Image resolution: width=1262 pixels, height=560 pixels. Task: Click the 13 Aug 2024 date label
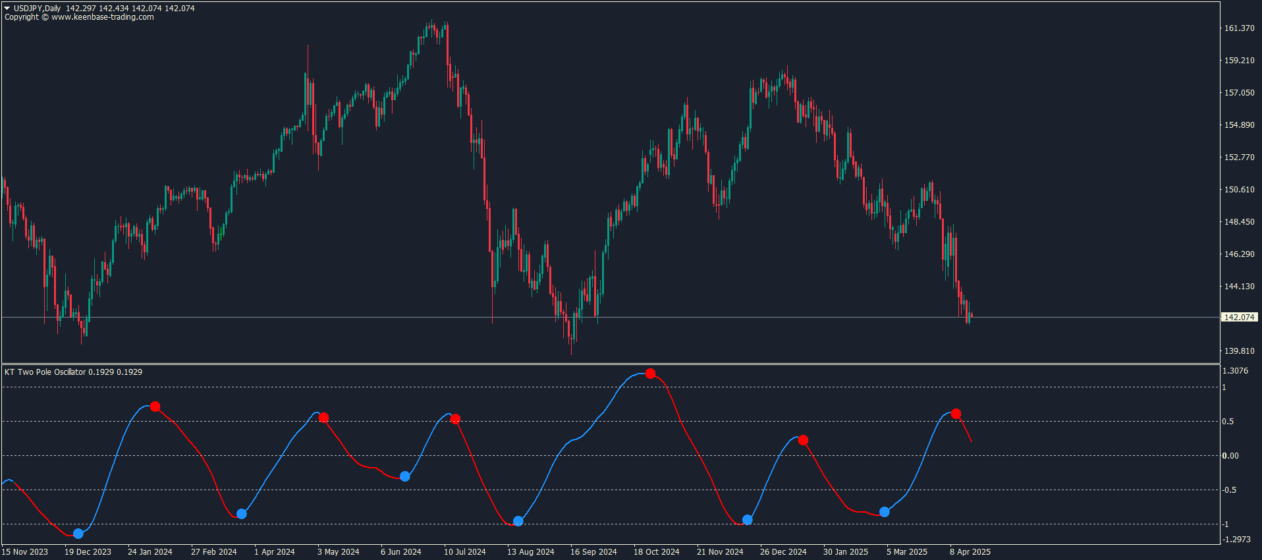coord(531,552)
